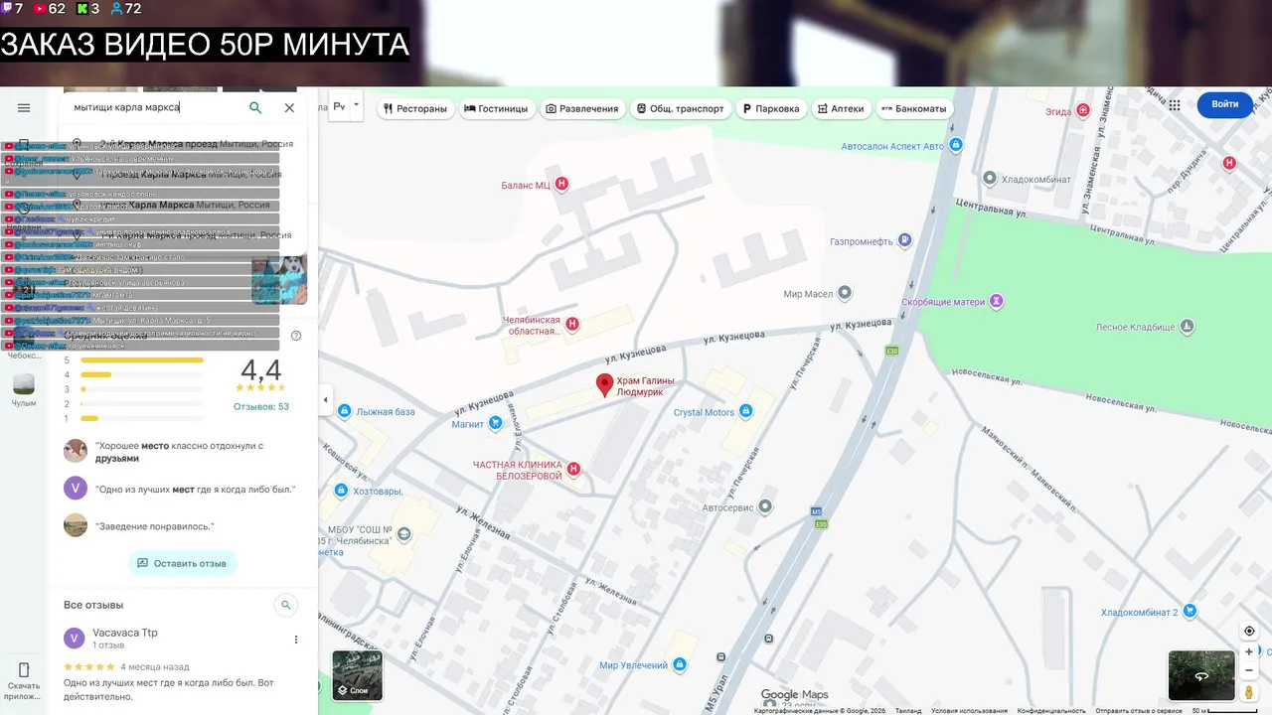Image resolution: width=1272 pixels, height=715 pixels.
Task: Click the Crystal Motors marker
Action: pyautogui.click(x=745, y=411)
